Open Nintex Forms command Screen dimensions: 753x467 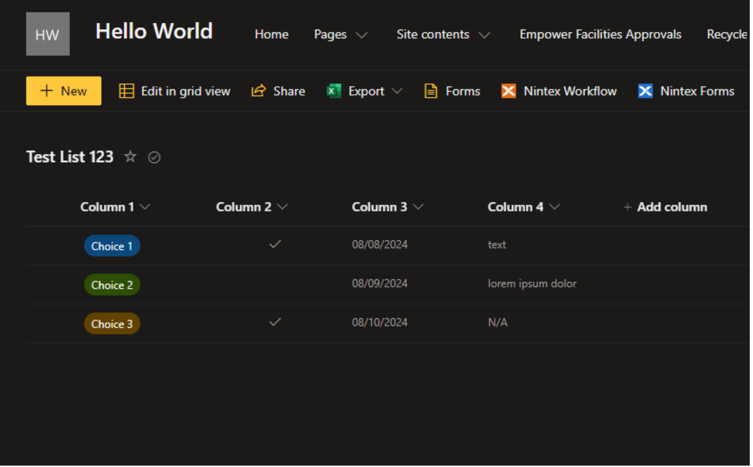[x=686, y=91]
